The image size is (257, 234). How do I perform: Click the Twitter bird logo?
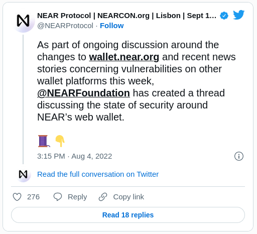tap(239, 15)
